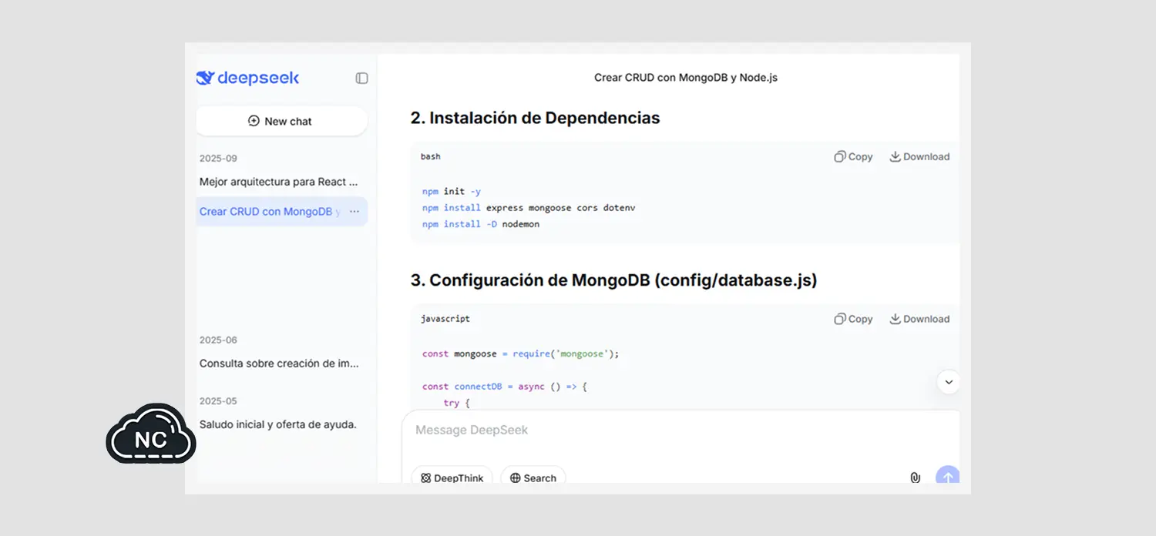The height and width of the screenshot is (536, 1156).
Task: Open 'Mejor arquitectura para React' chat
Action: [x=278, y=182]
